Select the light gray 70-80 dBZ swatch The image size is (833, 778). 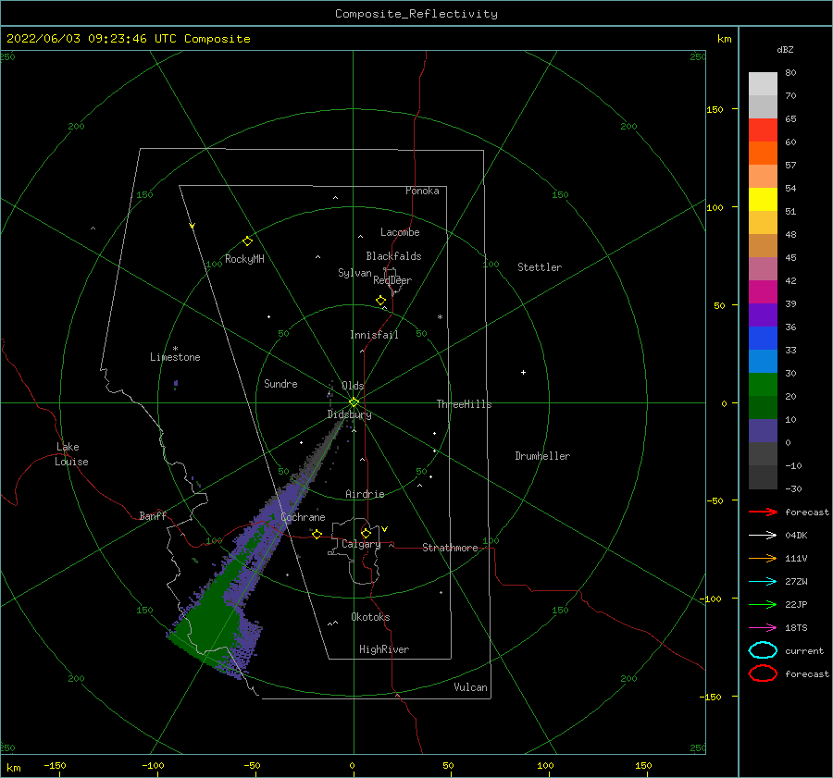[x=763, y=84]
